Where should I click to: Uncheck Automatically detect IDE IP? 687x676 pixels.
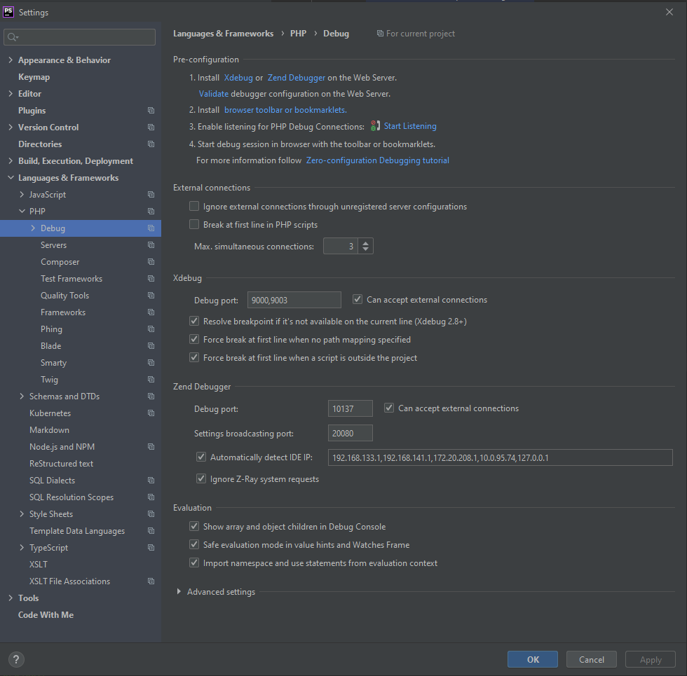(201, 457)
